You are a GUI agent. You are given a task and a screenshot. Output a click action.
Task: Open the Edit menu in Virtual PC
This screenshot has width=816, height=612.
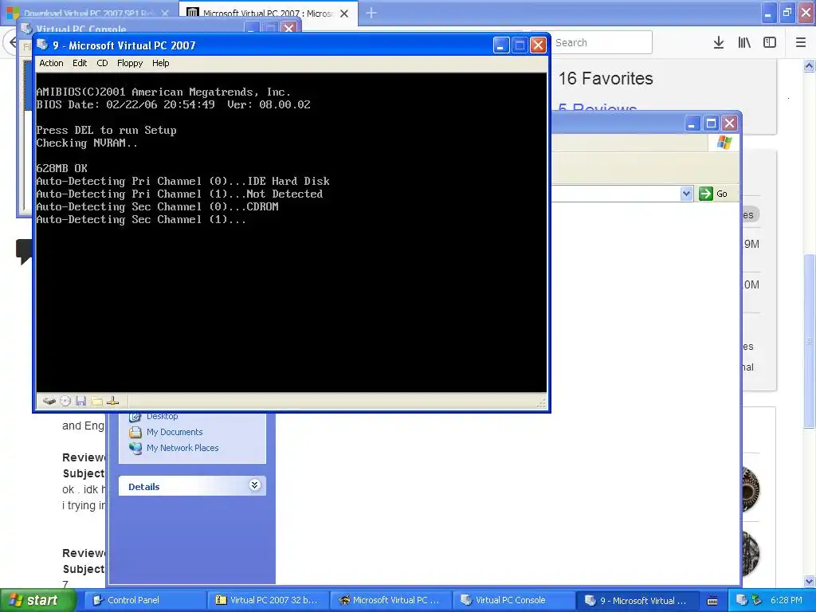pyautogui.click(x=80, y=63)
